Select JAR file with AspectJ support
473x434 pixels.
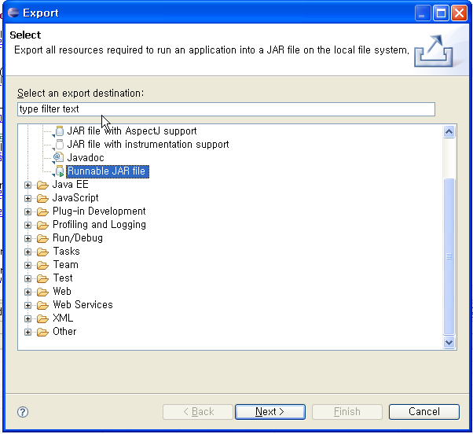(x=132, y=131)
